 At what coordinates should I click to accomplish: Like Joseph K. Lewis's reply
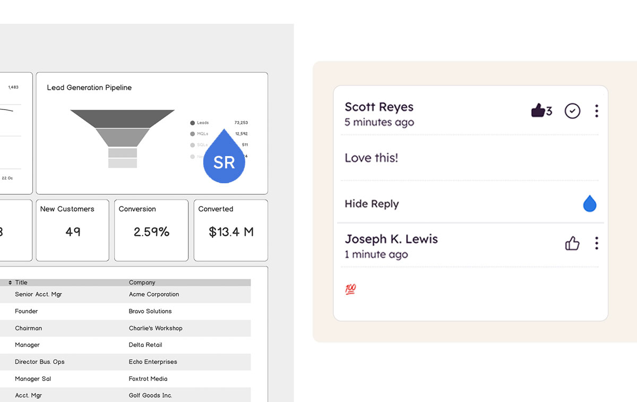point(572,244)
